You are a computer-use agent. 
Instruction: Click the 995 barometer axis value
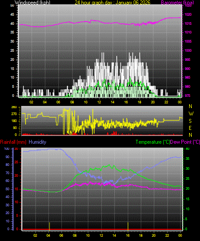pos(187,59)
